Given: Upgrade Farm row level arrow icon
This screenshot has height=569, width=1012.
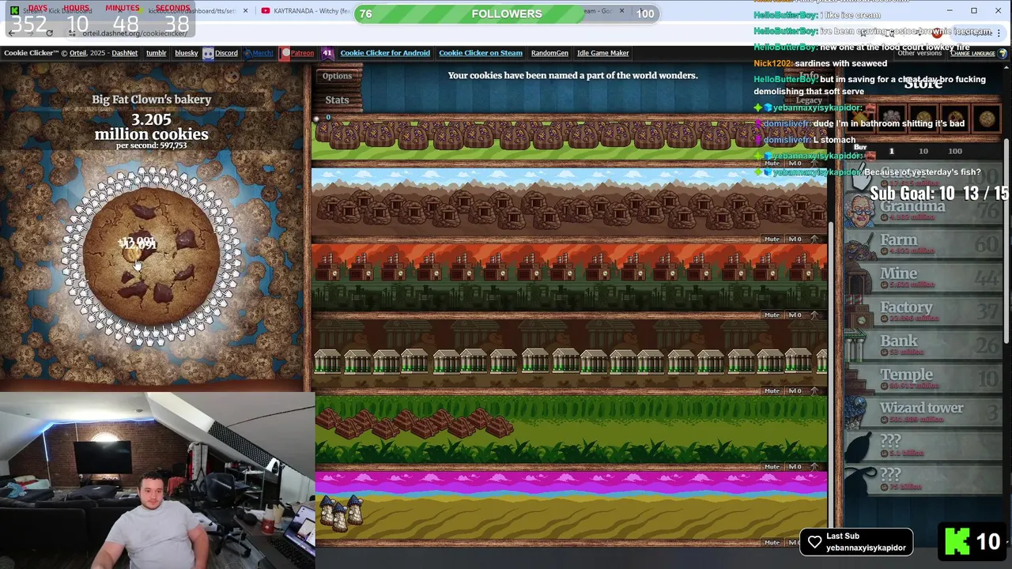Looking at the screenshot, I should click(814, 163).
